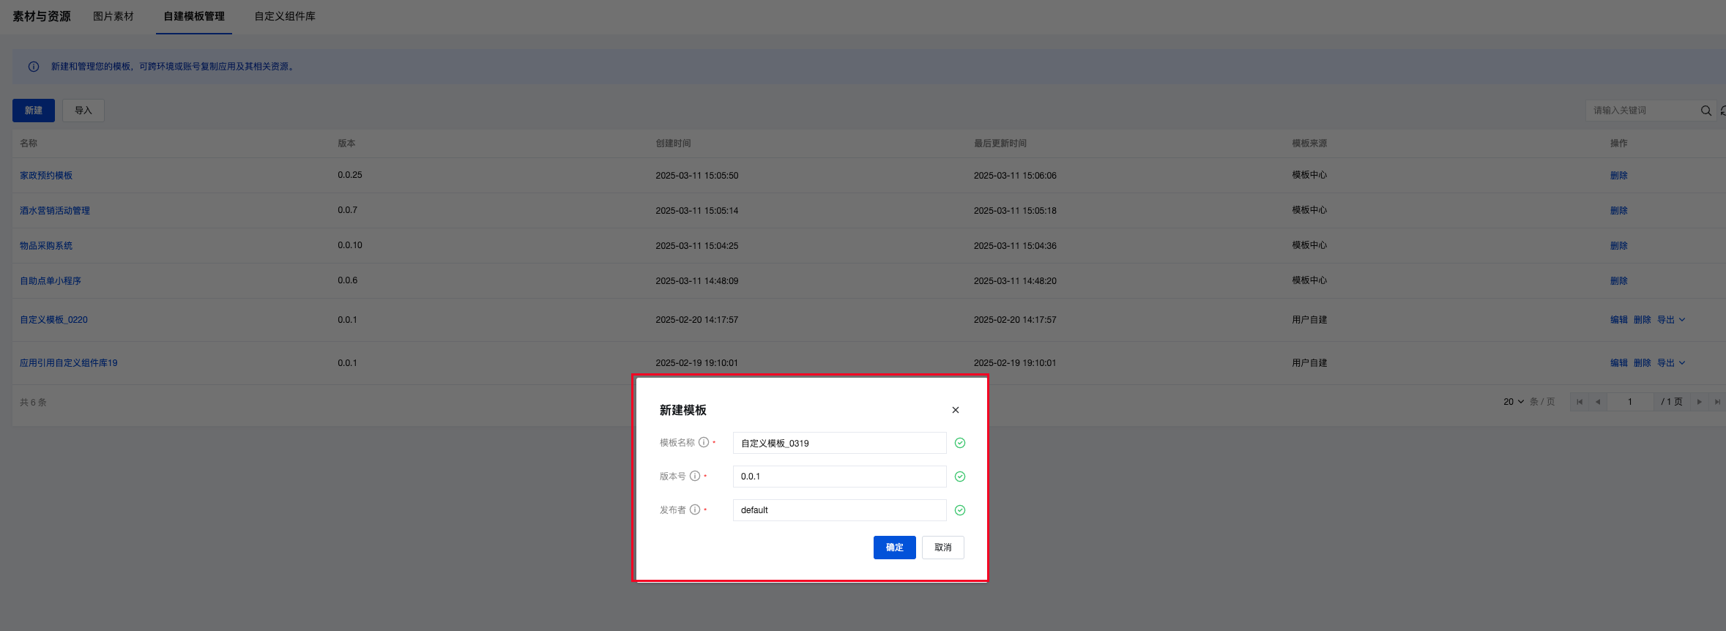This screenshot has width=1726, height=631.
Task: Click the search magnifier icon in keyword box
Action: 1706,111
